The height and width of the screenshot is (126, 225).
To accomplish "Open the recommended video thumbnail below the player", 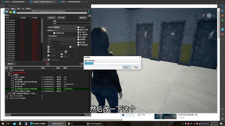I will [166, 116].
